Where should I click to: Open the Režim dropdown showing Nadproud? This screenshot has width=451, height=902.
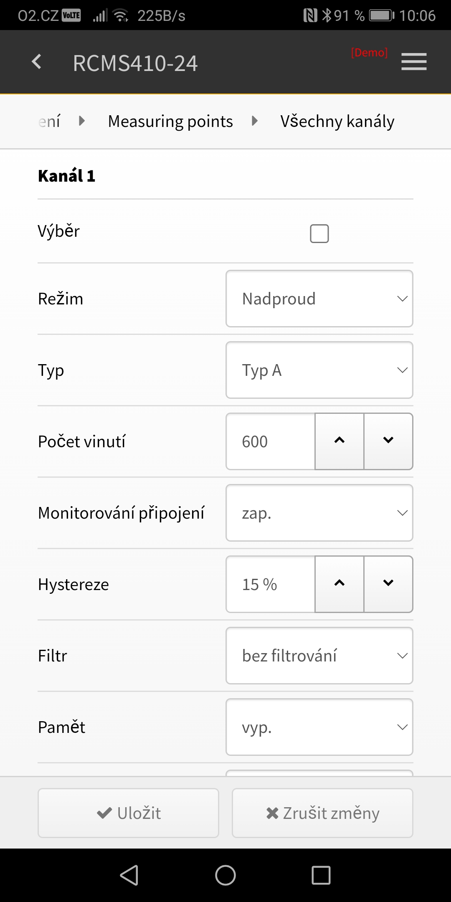coord(319,298)
